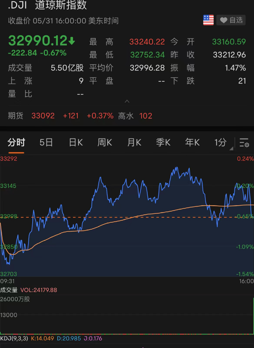This screenshot has height=348, width=254.
Task: Tap the 期货 futures label
Action: (15, 116)
